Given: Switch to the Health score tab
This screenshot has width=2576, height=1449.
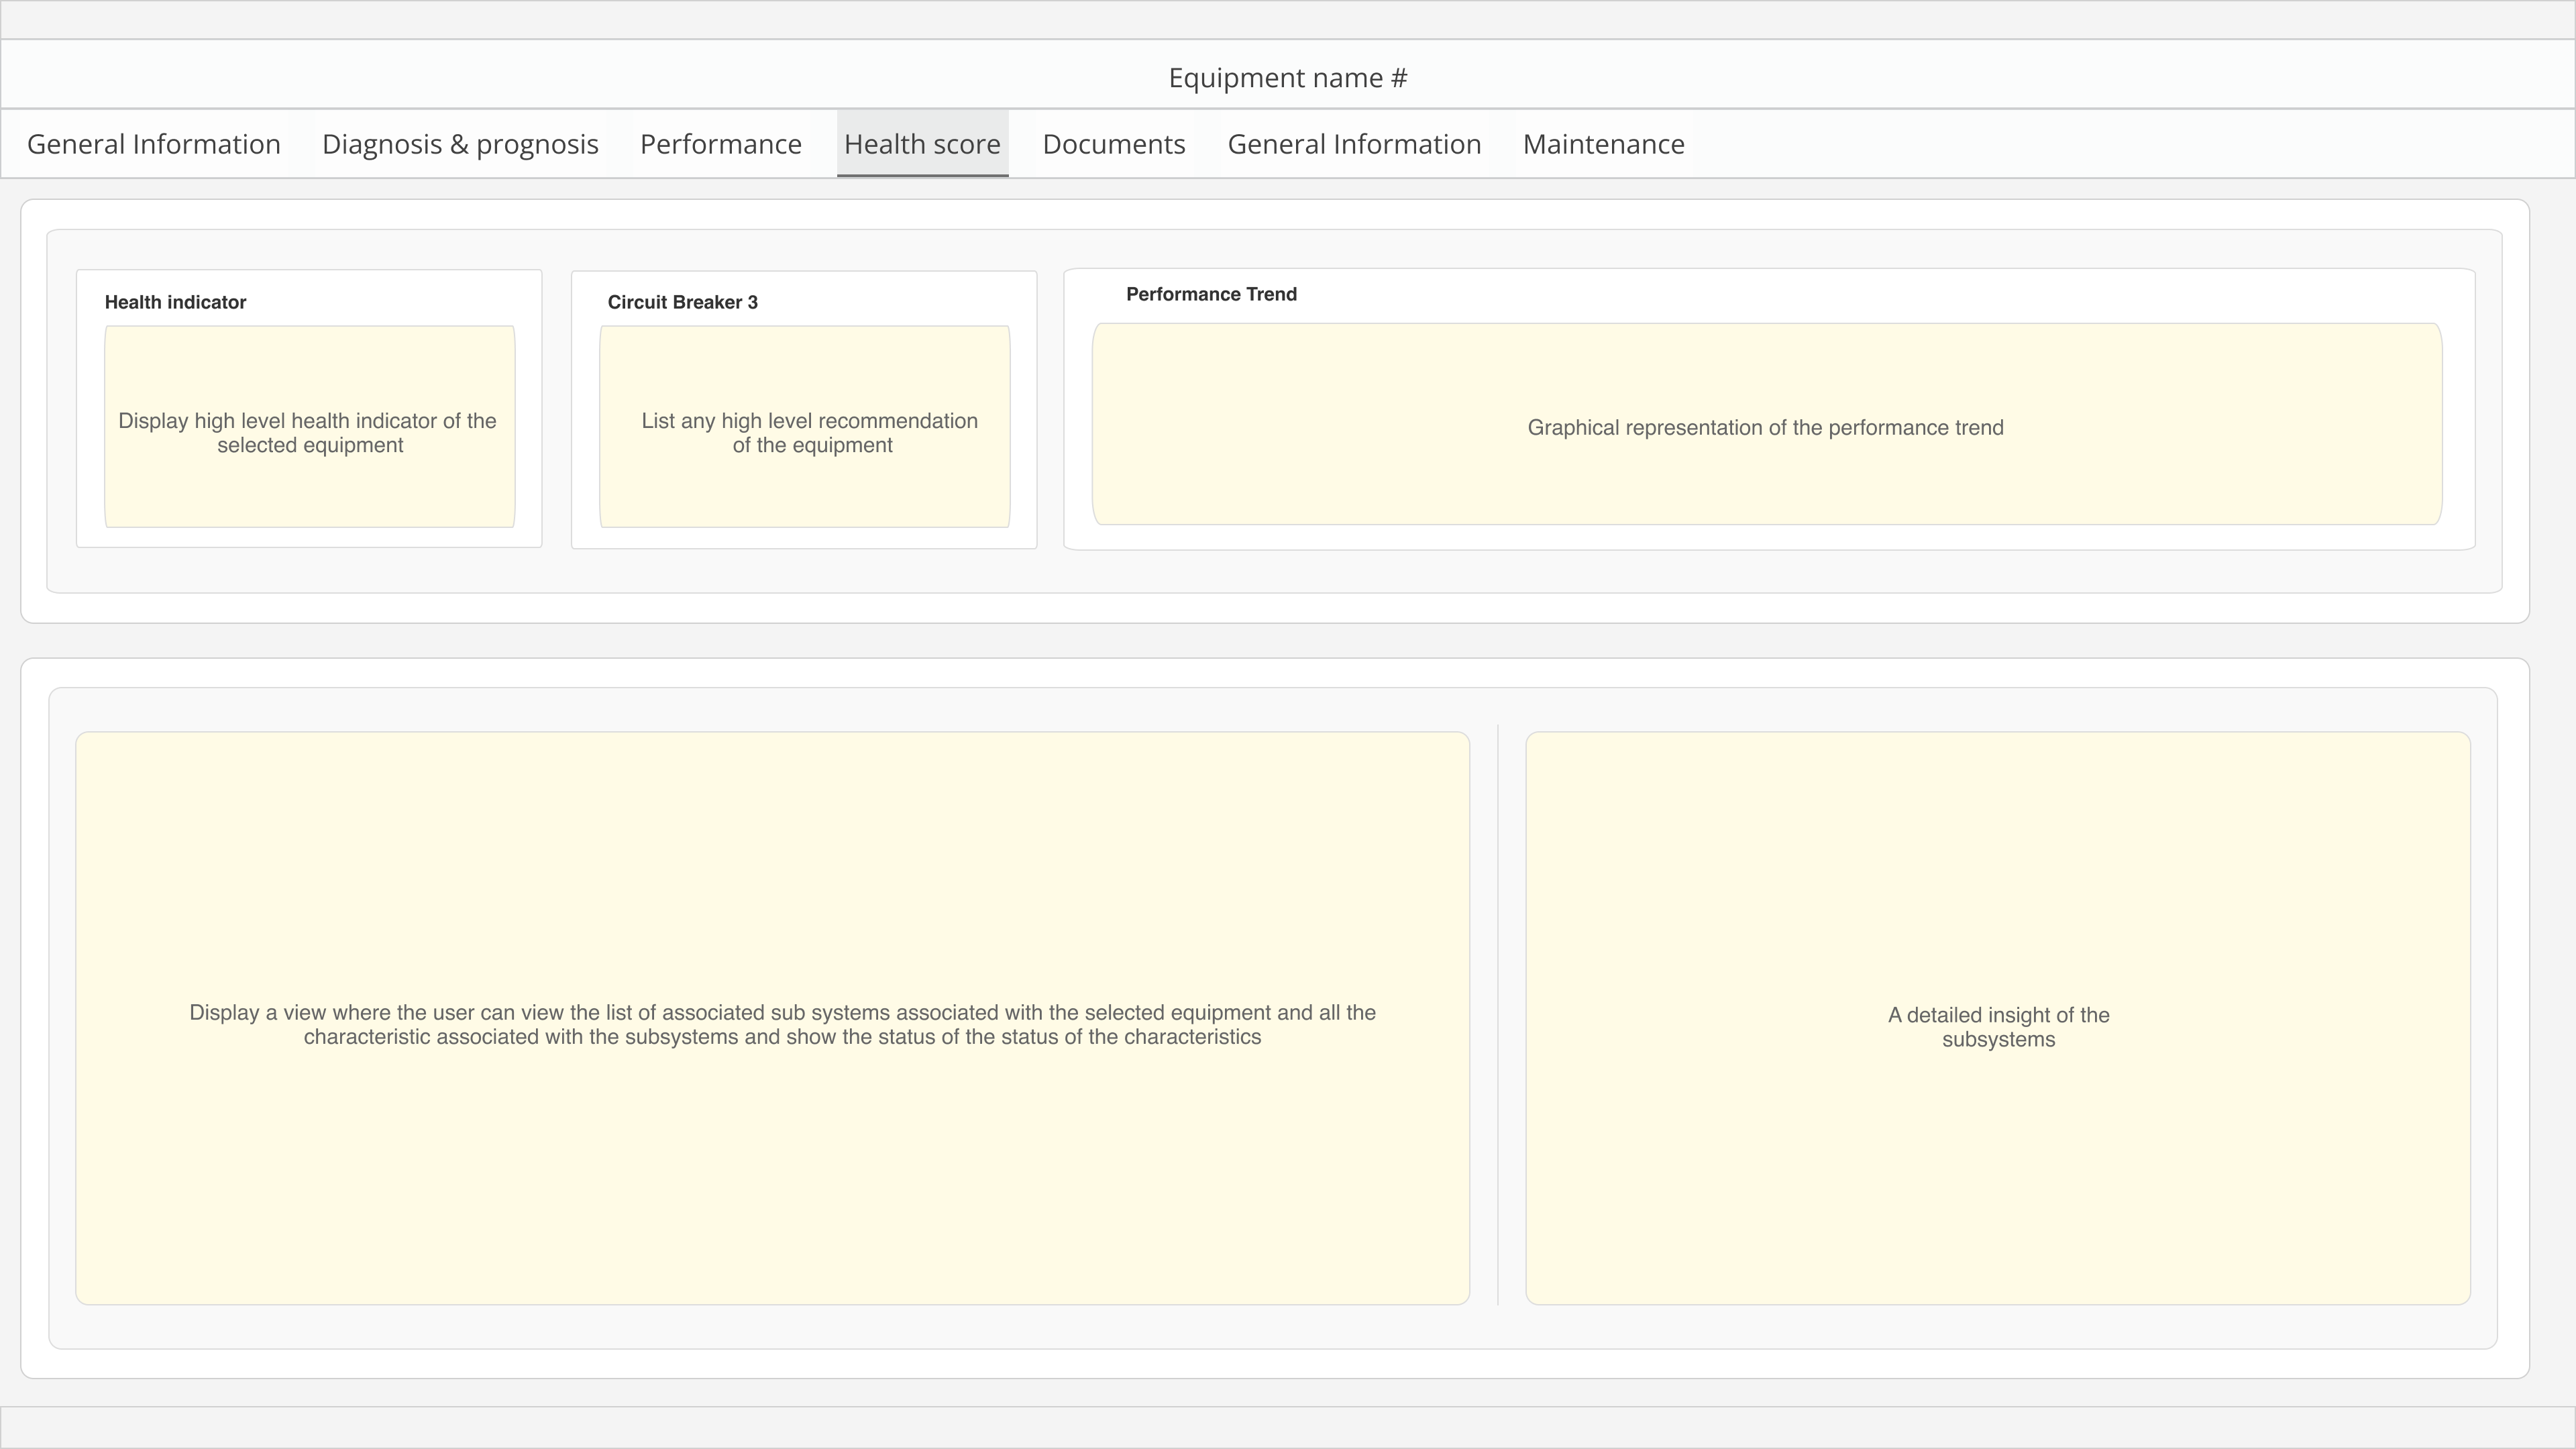Looking at the screenshot, I should [x=922, y=144].
